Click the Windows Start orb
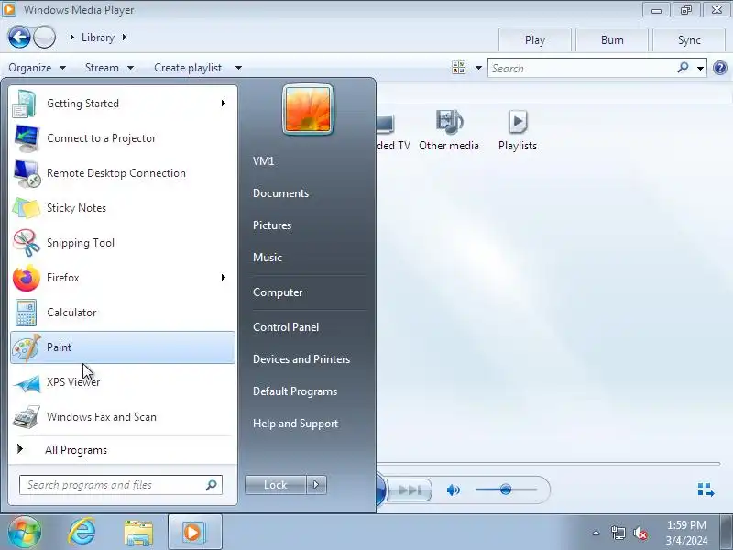 (25, 532)
